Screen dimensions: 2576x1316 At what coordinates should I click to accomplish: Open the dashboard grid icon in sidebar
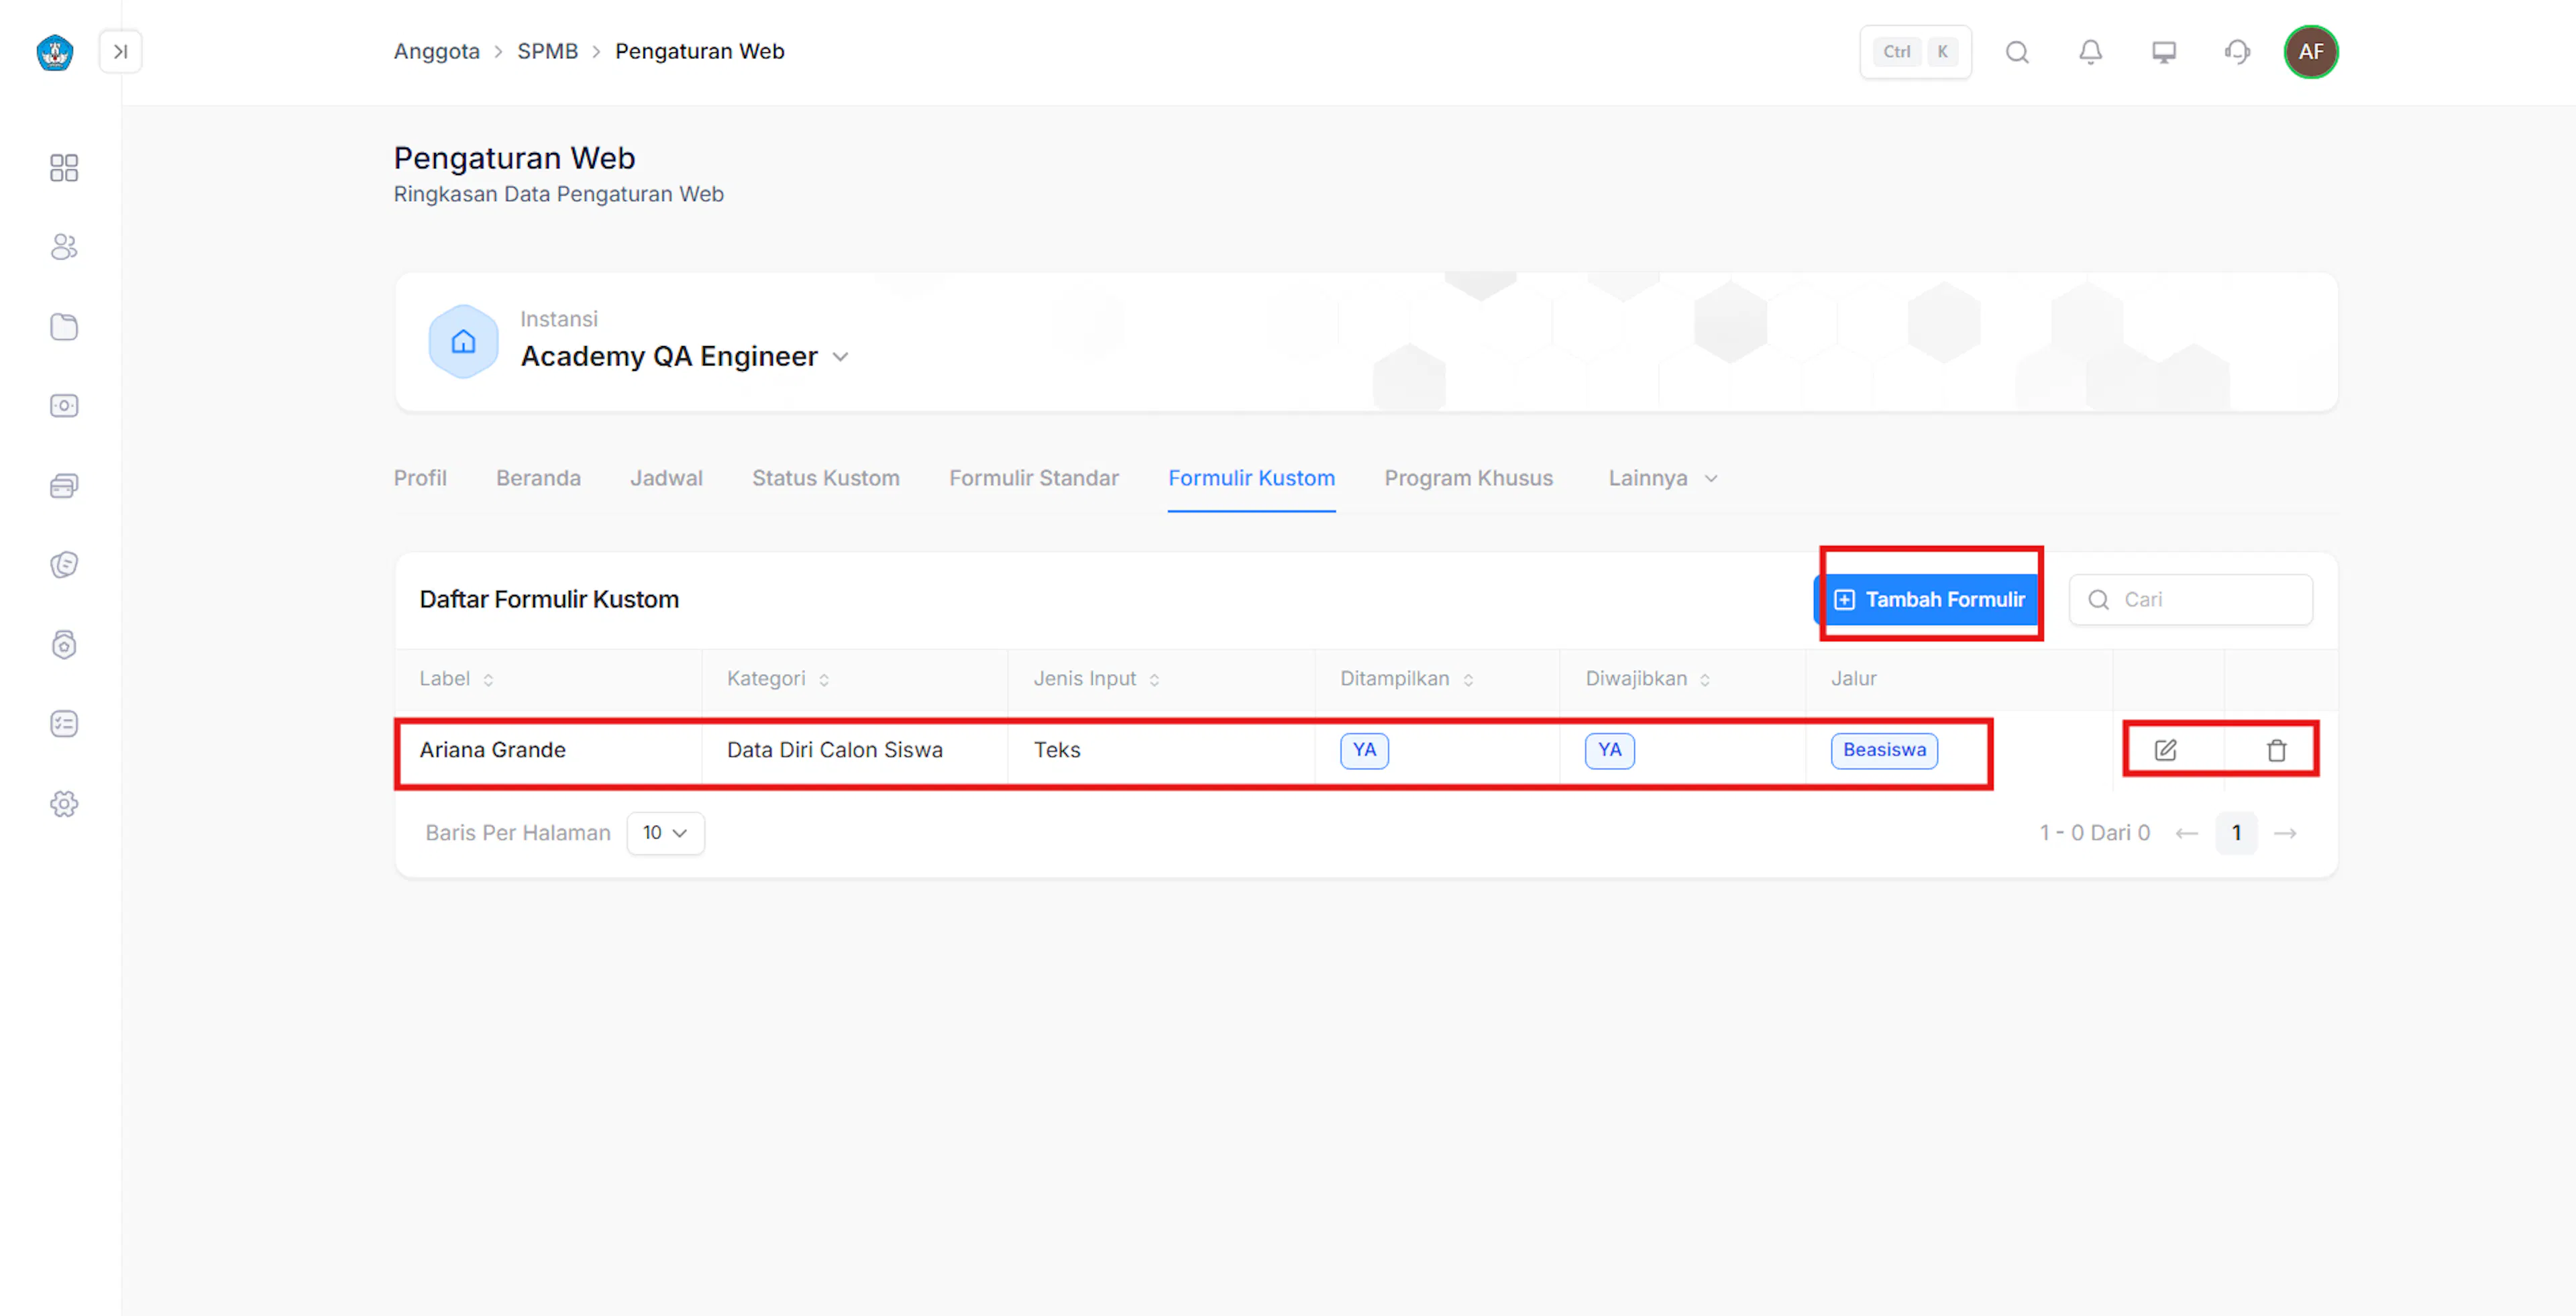click(x=64, y=168)
